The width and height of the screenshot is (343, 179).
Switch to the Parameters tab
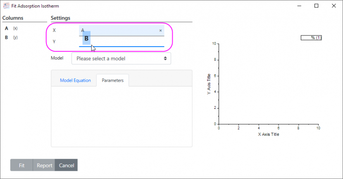pos(112,80)
